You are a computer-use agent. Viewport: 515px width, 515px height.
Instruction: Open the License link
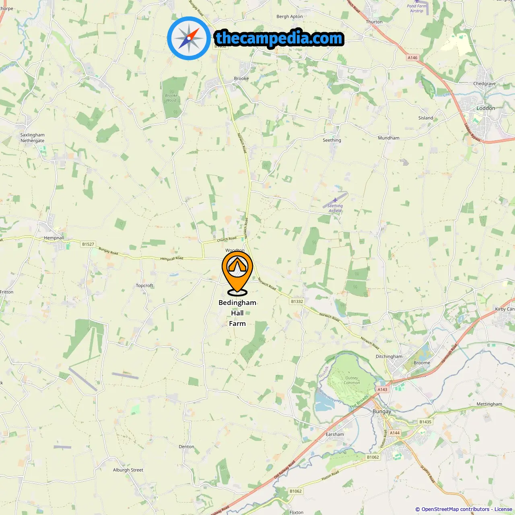(503, 509)
